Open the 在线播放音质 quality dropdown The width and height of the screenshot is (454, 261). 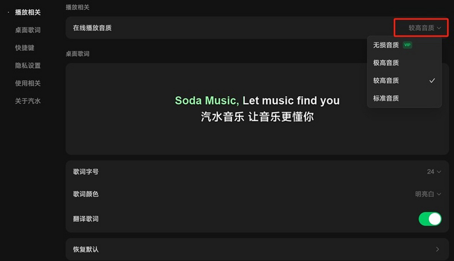point(421,28)
